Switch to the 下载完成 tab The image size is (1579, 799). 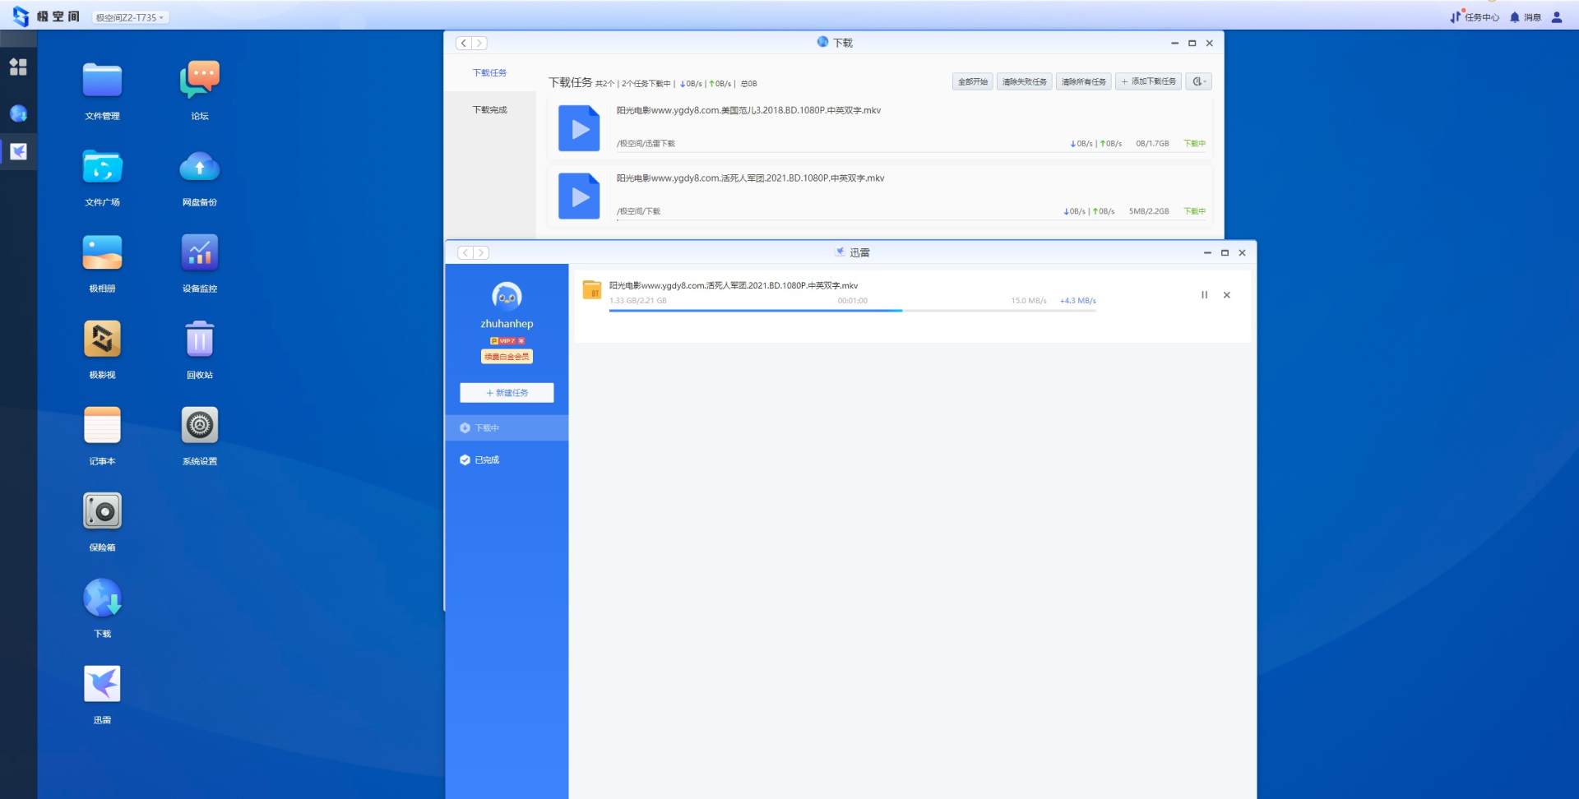(x=489, y=109)
